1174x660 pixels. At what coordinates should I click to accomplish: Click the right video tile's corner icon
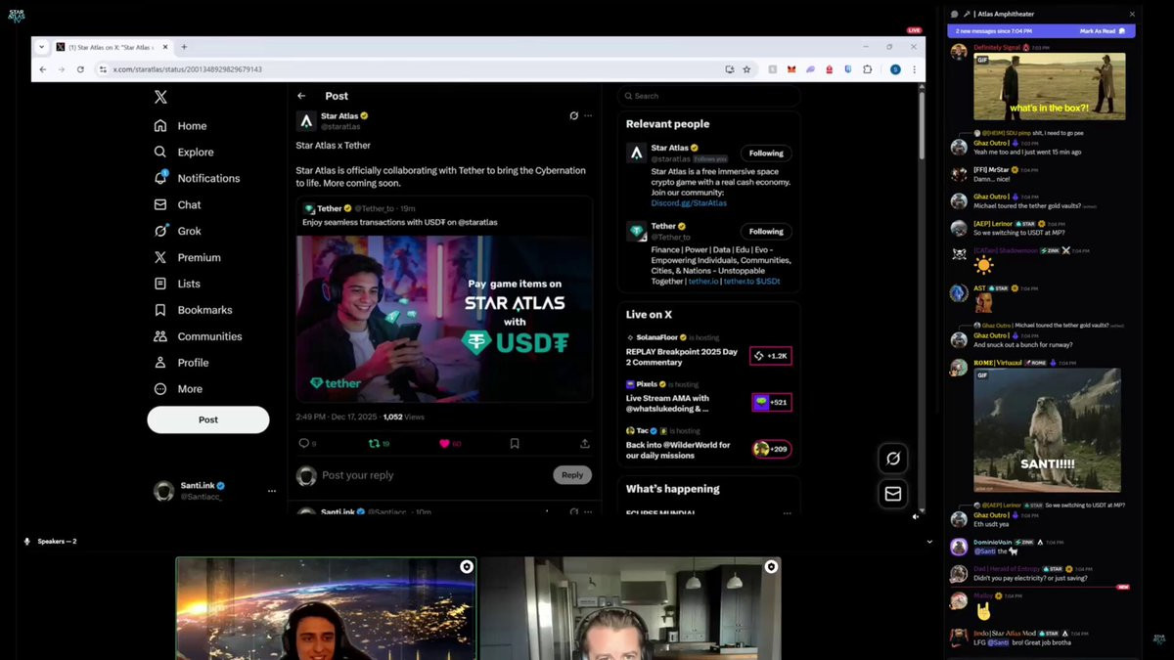(771, 566)
